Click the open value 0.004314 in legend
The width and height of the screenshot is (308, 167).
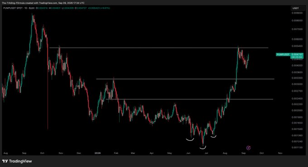(43, 8)
